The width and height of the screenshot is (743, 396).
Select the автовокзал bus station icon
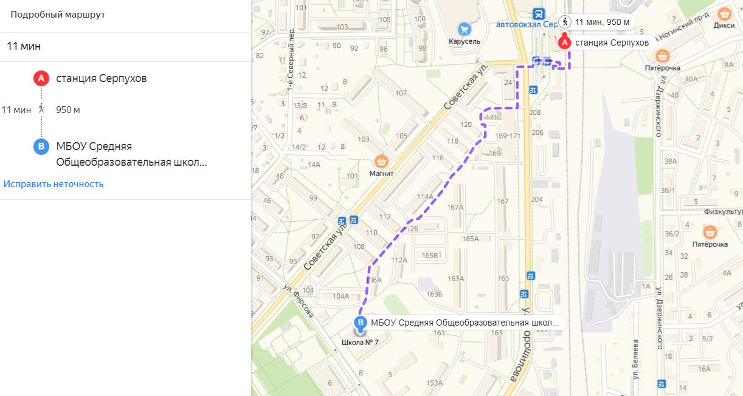(537, 13)
